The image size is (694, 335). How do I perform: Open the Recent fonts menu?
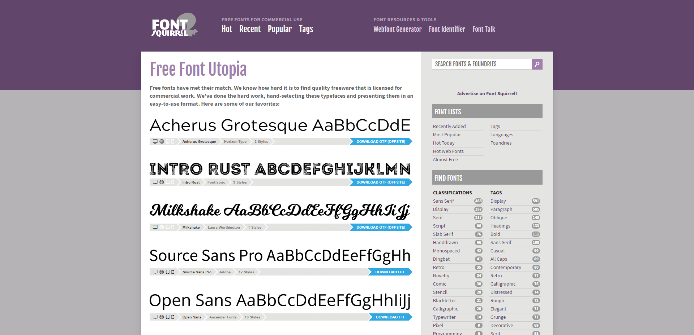tap(250, 29)
